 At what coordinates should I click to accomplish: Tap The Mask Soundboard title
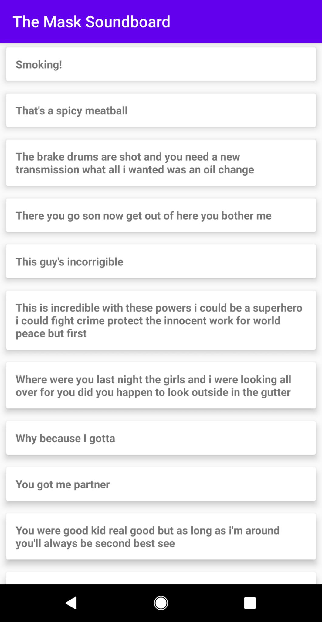tap(91, 22)
